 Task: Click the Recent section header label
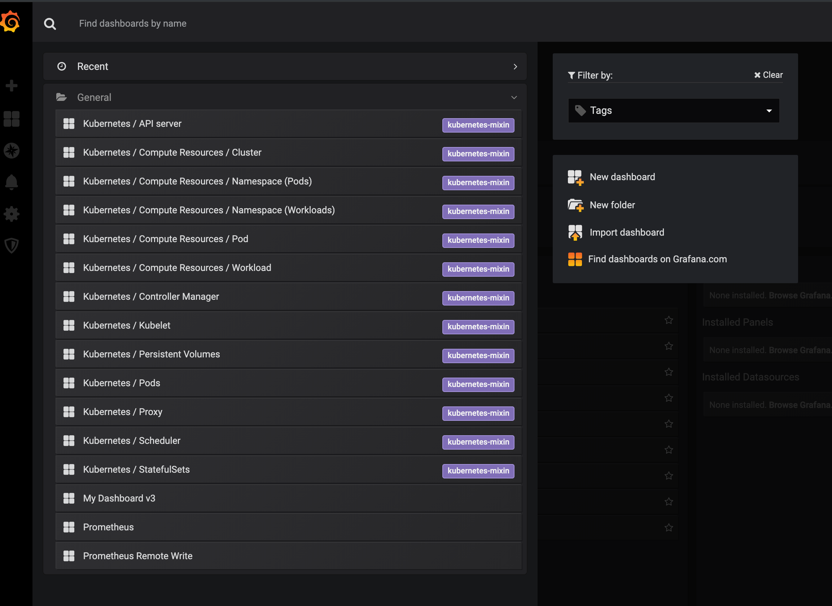[93, 66]
